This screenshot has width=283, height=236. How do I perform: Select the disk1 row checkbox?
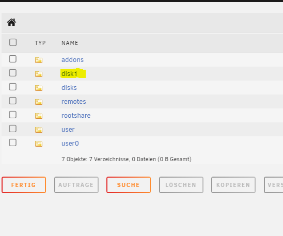point(12,73)
